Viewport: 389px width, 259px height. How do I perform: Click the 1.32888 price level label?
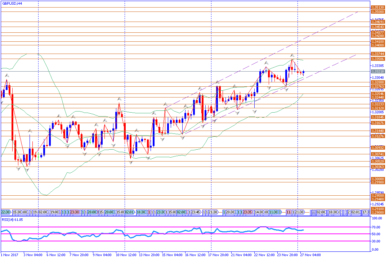coord(377,82)
